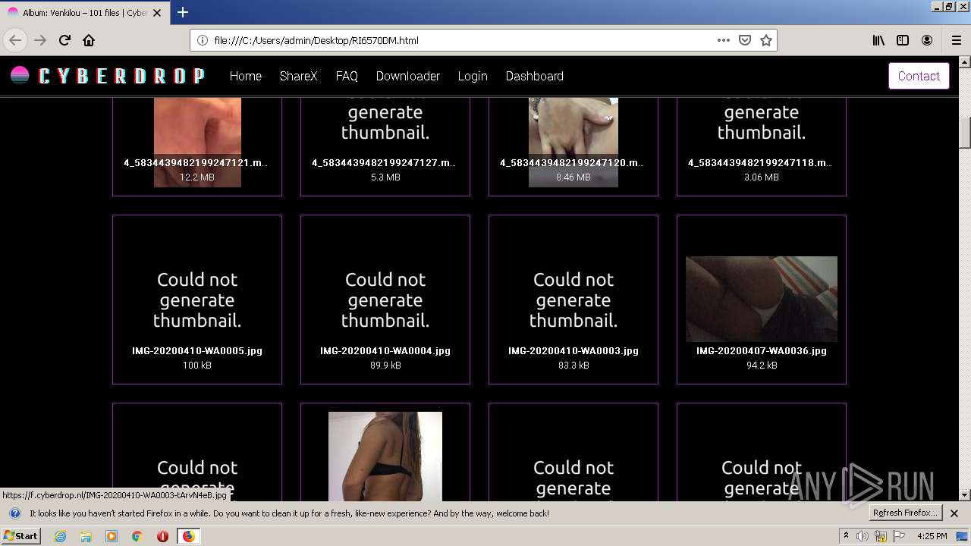Open the Dashboard nav link
This screenshot has width=971, height=546.
(x=535, y=76)
